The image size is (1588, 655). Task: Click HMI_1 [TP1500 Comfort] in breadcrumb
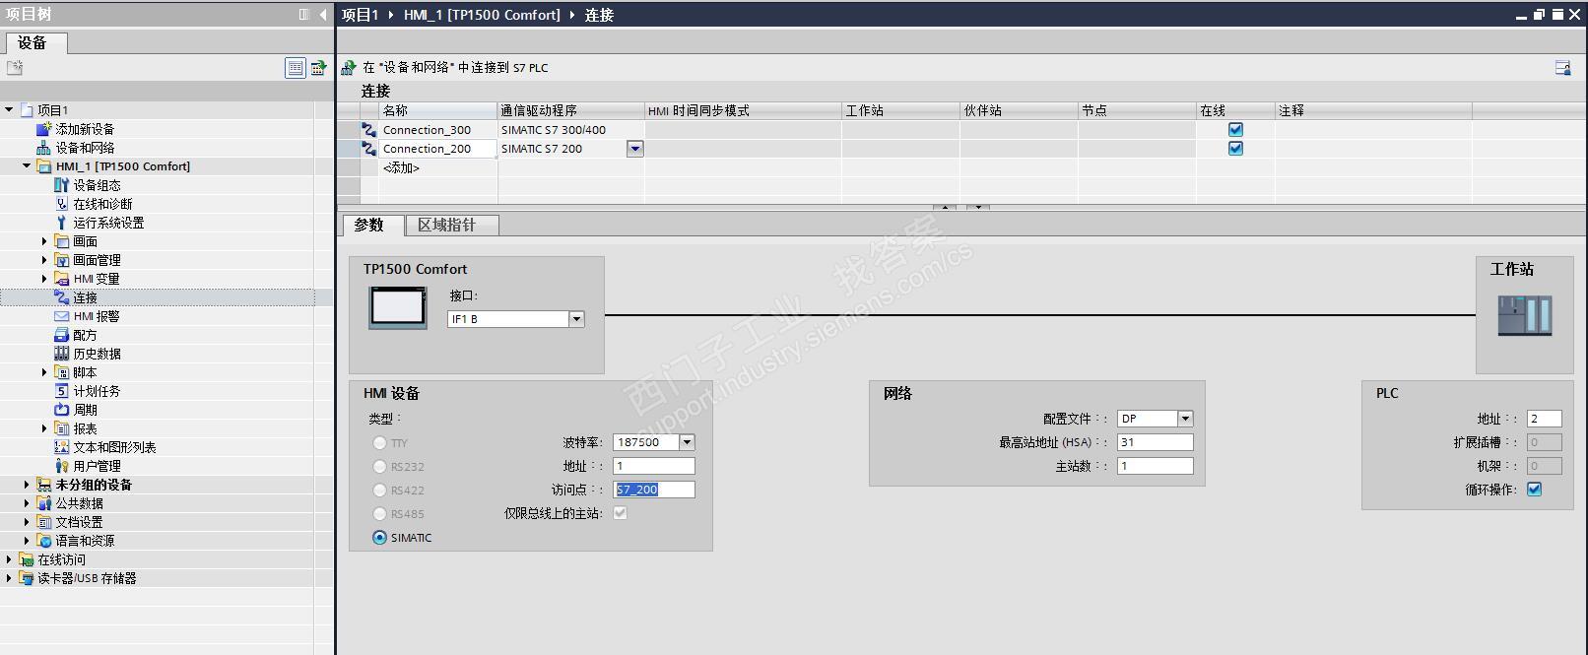(x=482, y=15)
